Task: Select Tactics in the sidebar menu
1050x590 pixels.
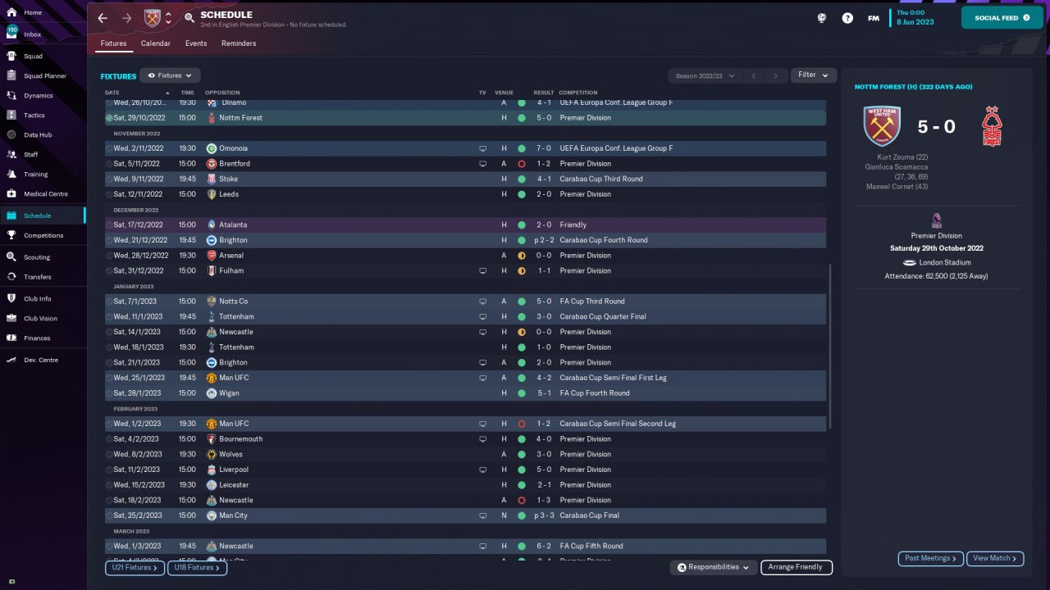Action: (43, 116)
